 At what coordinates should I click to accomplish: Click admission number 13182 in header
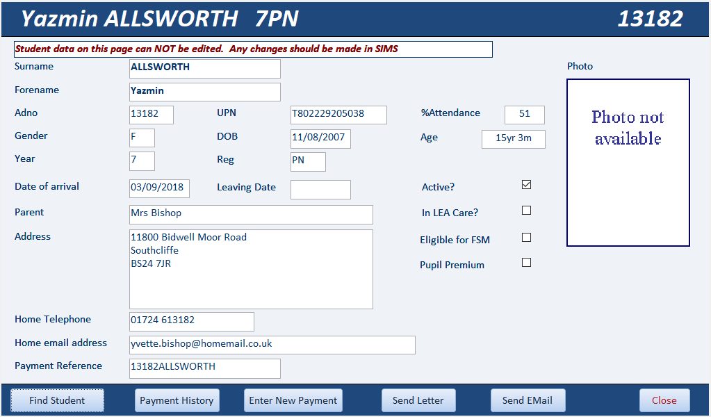click(x=651, y=19)
